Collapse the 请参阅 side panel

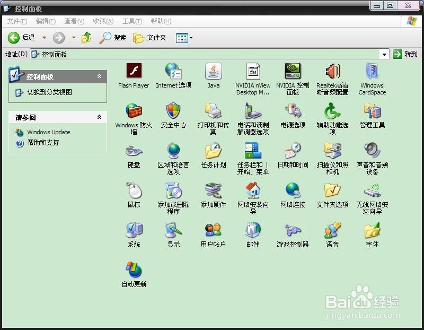point(99,117)
